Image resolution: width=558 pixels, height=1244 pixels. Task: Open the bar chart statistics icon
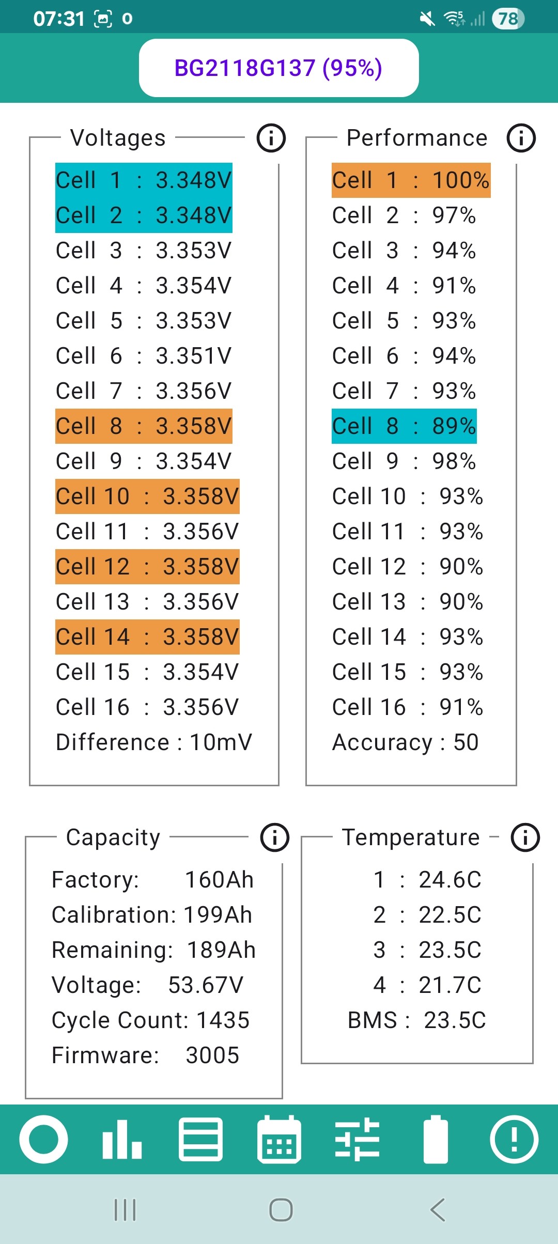pyautogui.click(x=122, y=1139)
